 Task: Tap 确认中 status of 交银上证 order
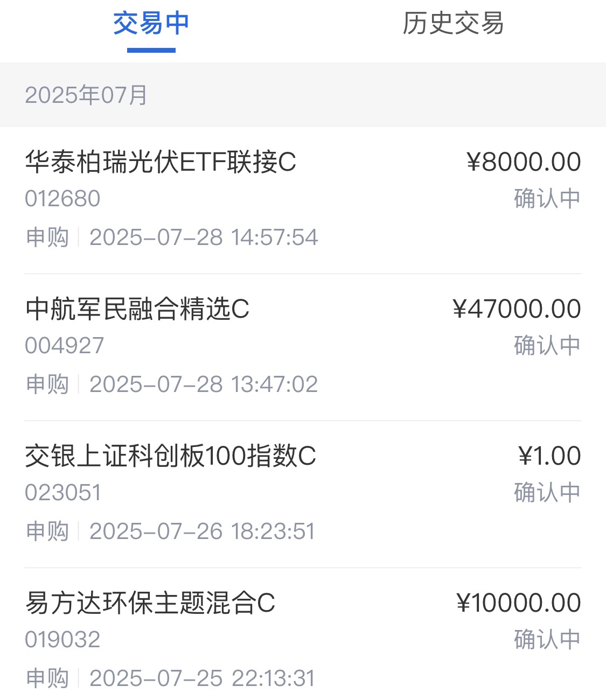click(x=547, y=493)
